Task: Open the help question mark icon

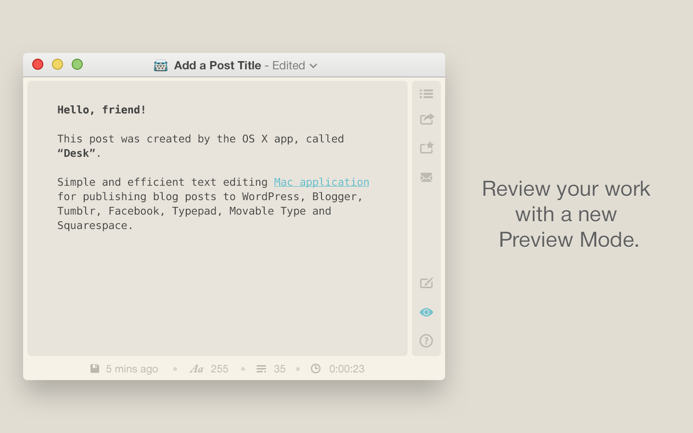Action: (426, 341)
